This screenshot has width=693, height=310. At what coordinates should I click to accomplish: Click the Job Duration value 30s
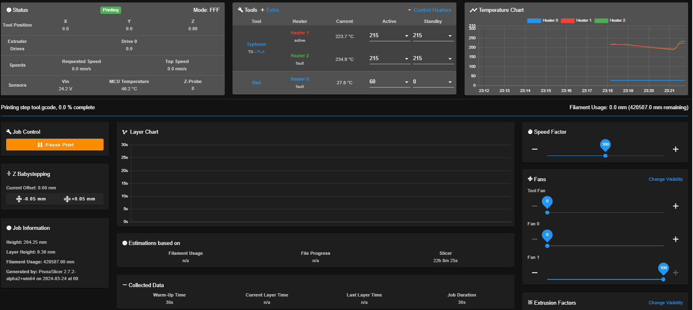[x=462, y=302]
